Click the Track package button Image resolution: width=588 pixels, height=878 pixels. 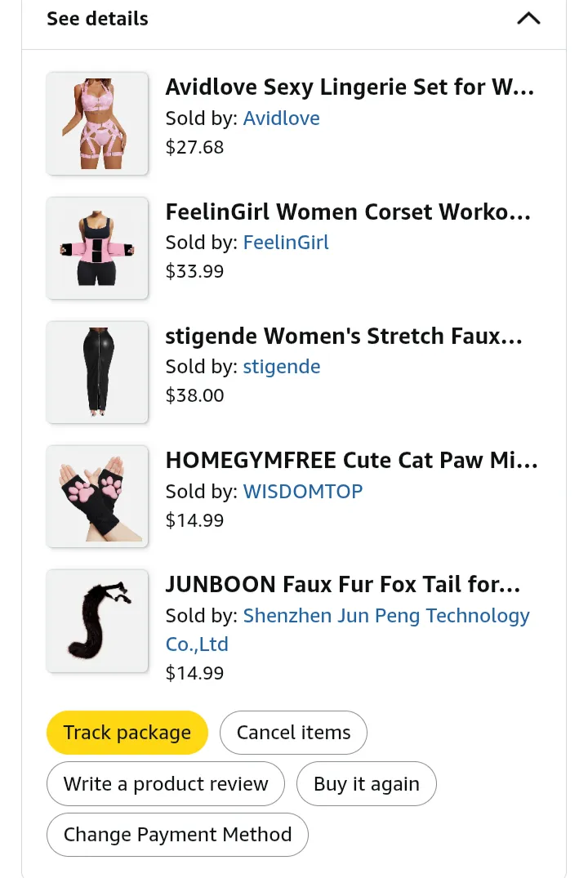point(127,733)
